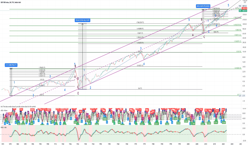The width and height of the screenshot is (248, 146).
Task: Select the High 4807.02 price label
Action: (243, 6)
